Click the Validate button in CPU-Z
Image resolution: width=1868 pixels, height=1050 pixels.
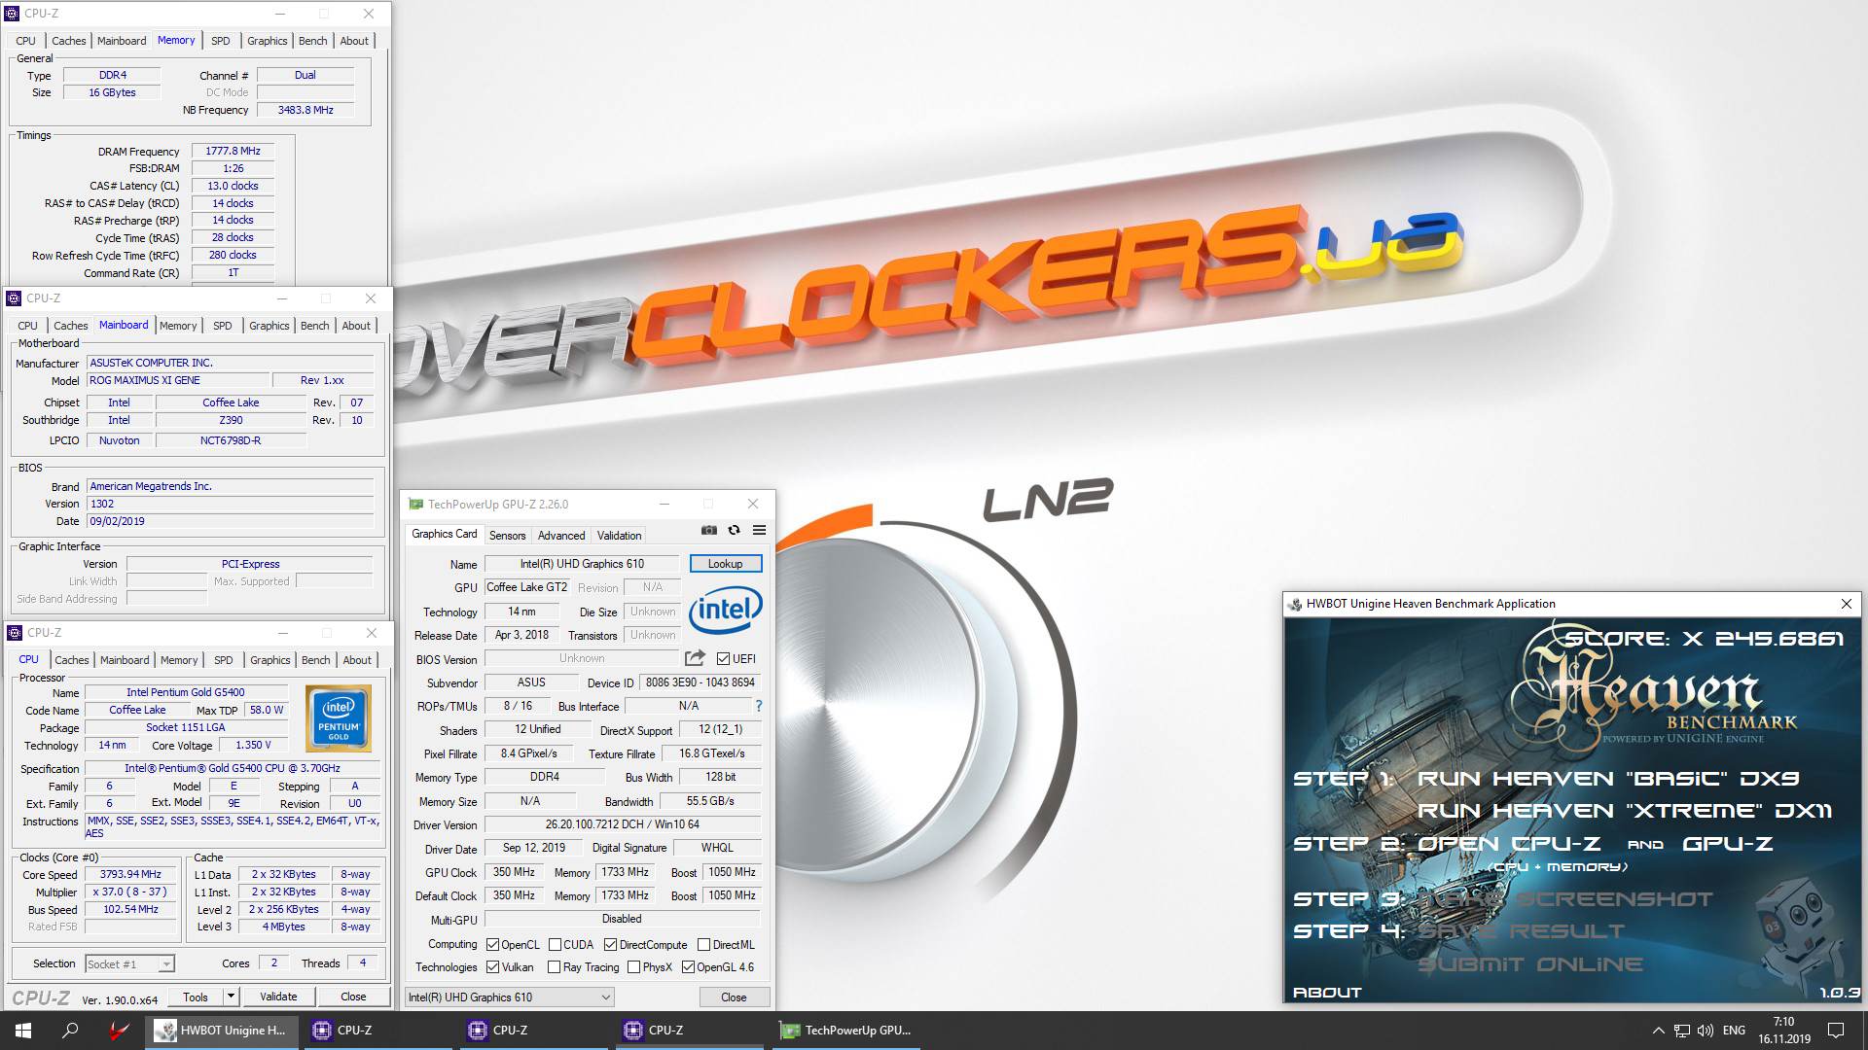pyautogui.click(x=278, y=997)
